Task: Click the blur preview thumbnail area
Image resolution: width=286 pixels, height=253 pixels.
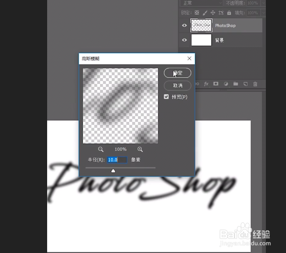Action: pos(120,106)
